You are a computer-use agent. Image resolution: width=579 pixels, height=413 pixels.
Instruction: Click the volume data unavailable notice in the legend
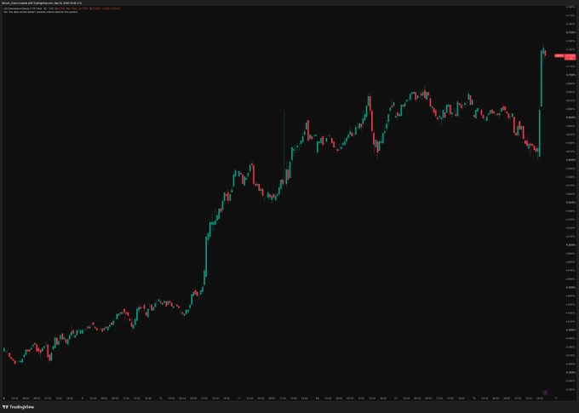pyautogui.click(x=41, y=12)
